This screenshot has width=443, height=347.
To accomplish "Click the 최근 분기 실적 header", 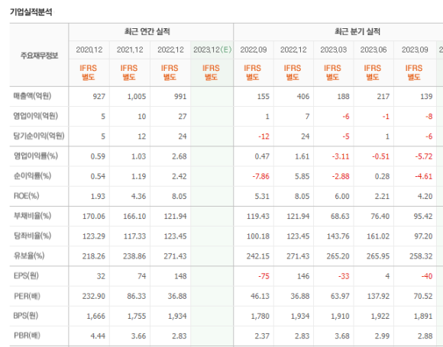I will [357, 31].
